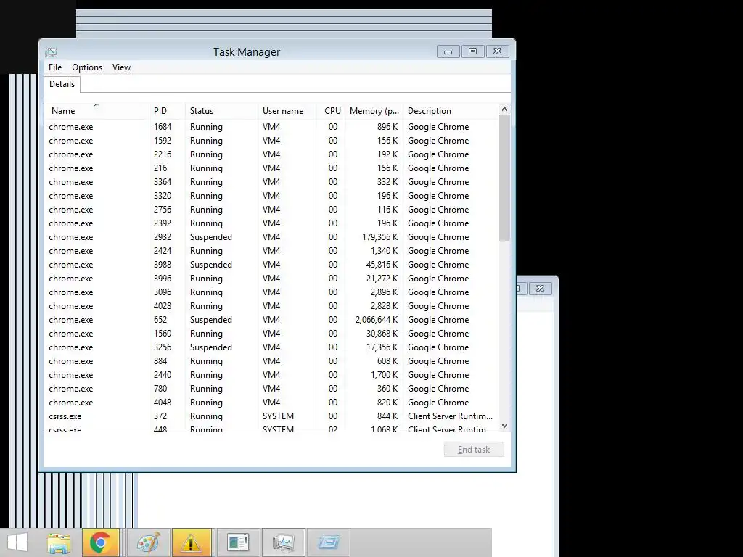Open the Options menu
Image resolution: width=743 pixels, height=557 pixels.
[x=87, y=67]
